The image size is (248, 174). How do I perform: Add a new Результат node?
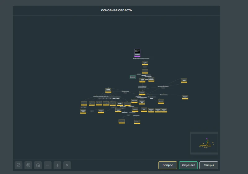click(x=188, y=165)
